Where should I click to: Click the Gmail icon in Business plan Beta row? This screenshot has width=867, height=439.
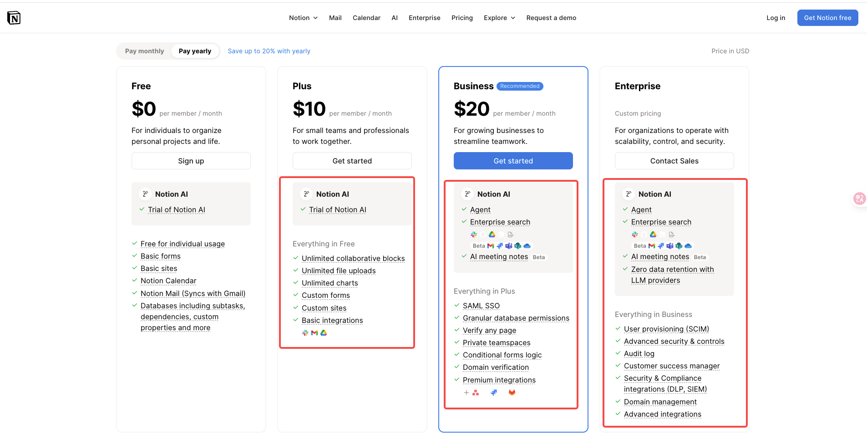click(x=491, y=246)
